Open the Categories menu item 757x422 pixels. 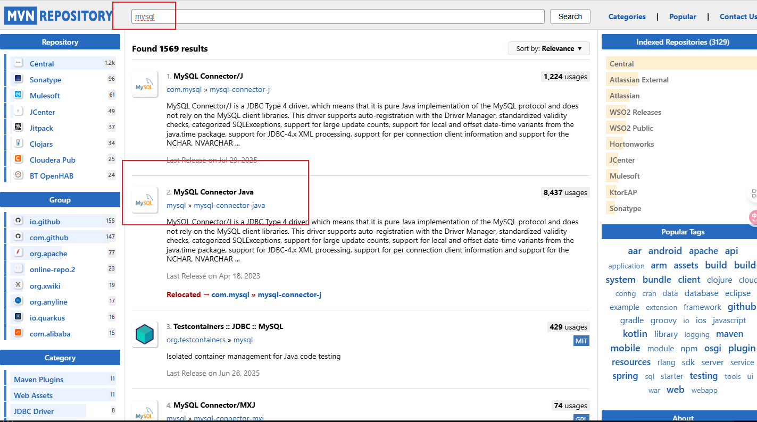click(x=627, y=16)
